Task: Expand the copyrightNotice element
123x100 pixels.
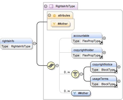Action: [119, 67]
